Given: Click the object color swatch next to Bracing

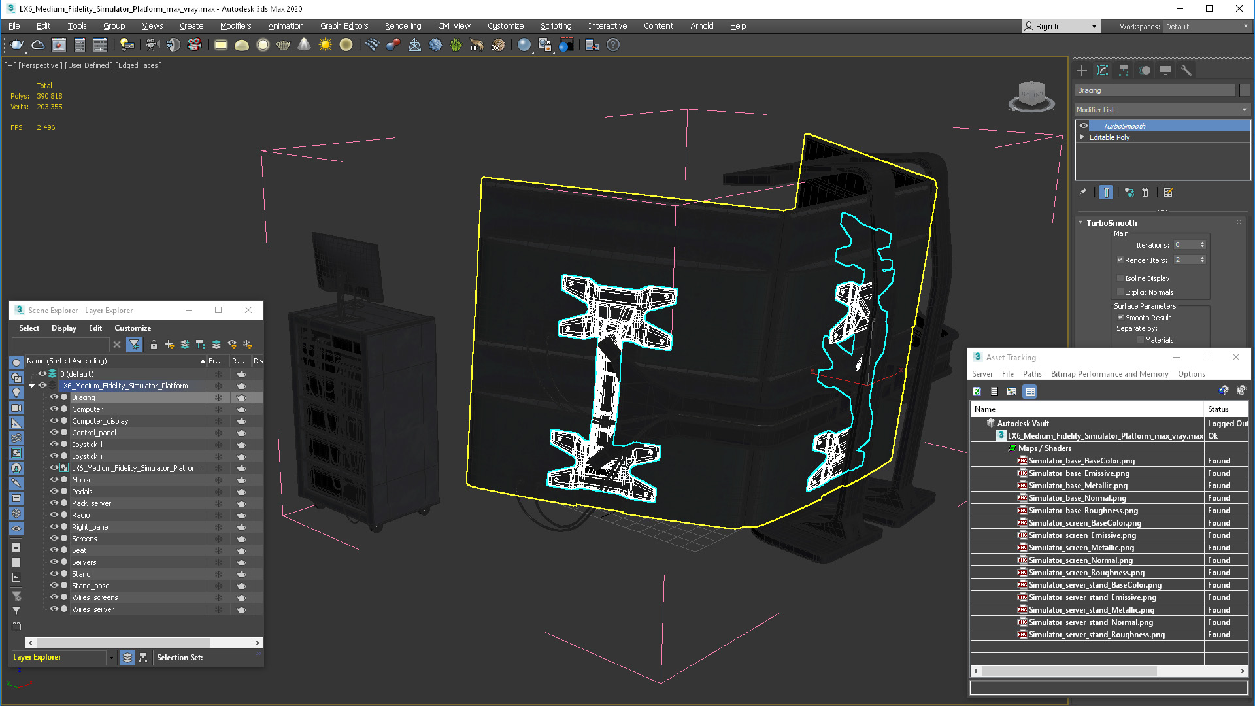Looking at the screenshot, I should click(1245, 91).
